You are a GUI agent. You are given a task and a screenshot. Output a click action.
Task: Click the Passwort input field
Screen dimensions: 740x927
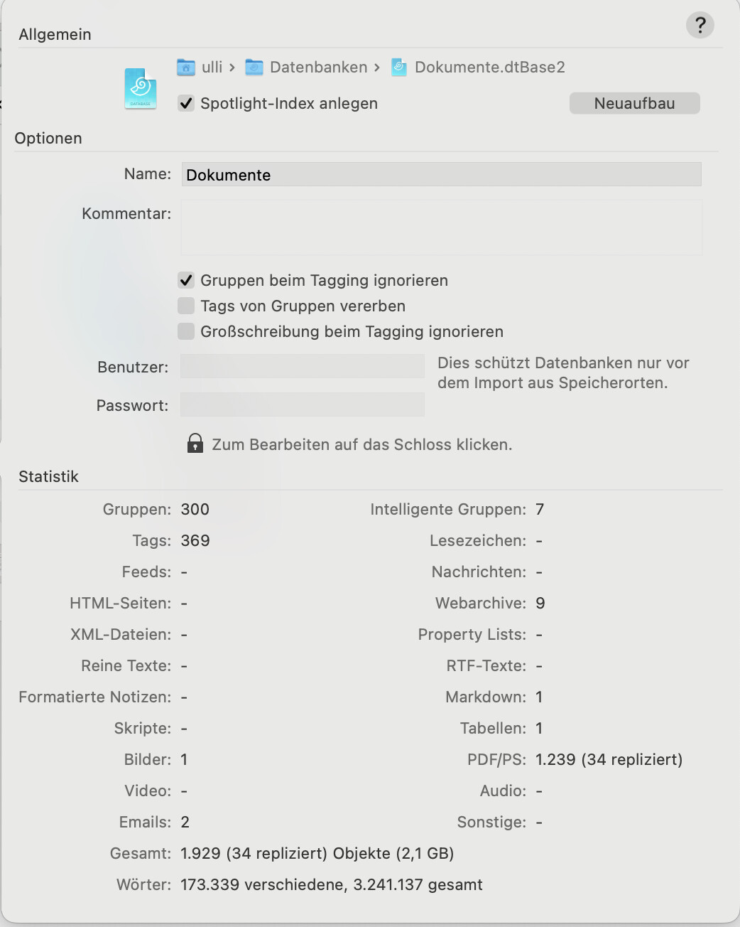(303, 404)
